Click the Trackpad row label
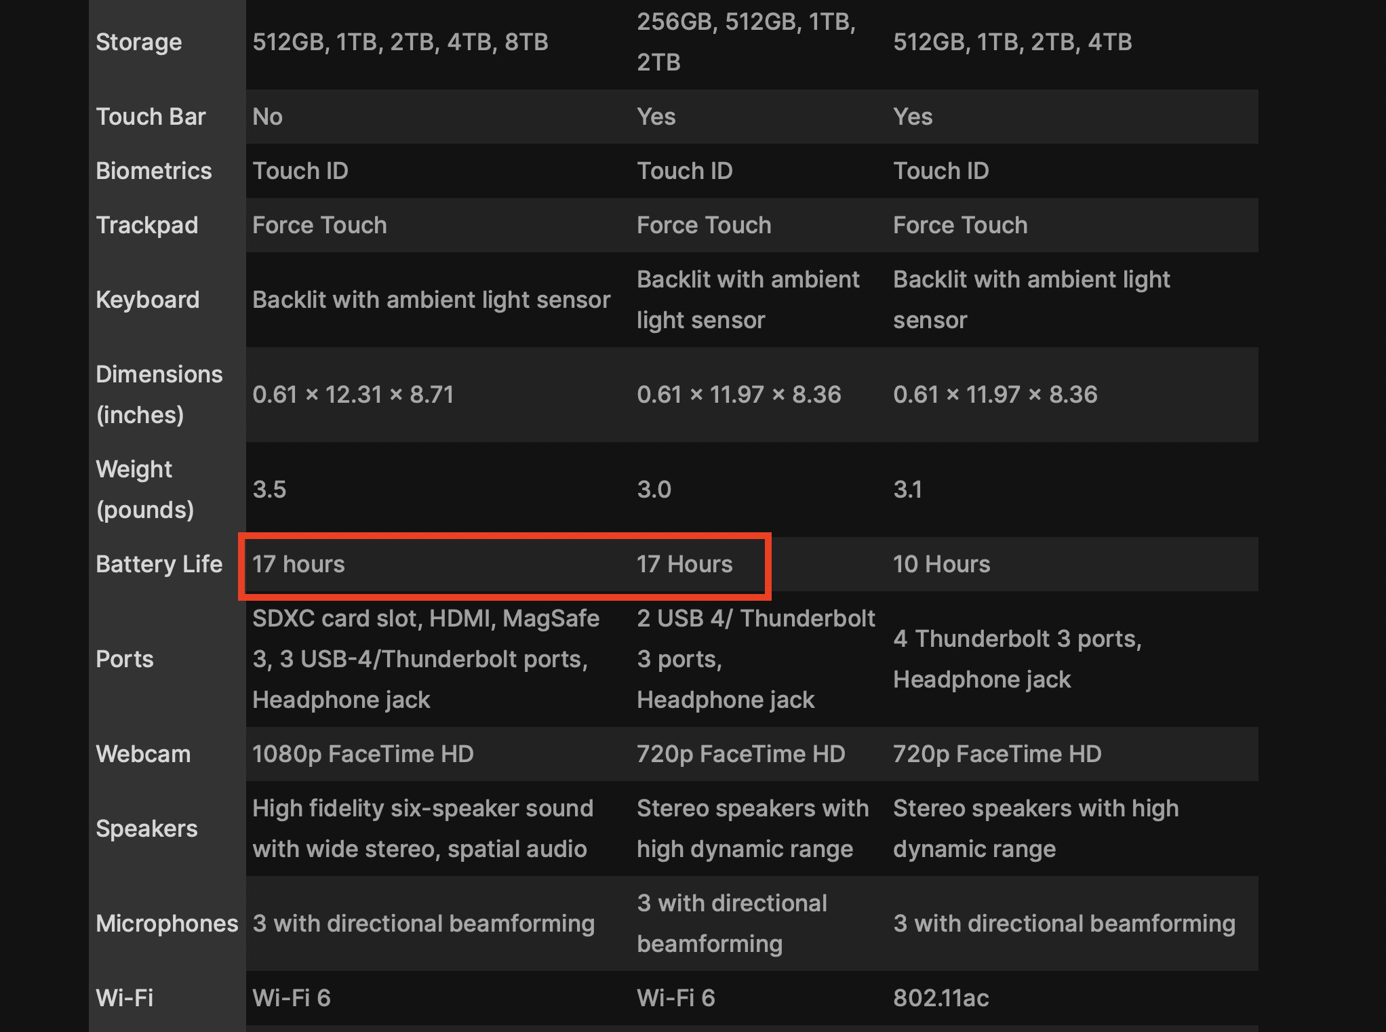 [147, 225]
